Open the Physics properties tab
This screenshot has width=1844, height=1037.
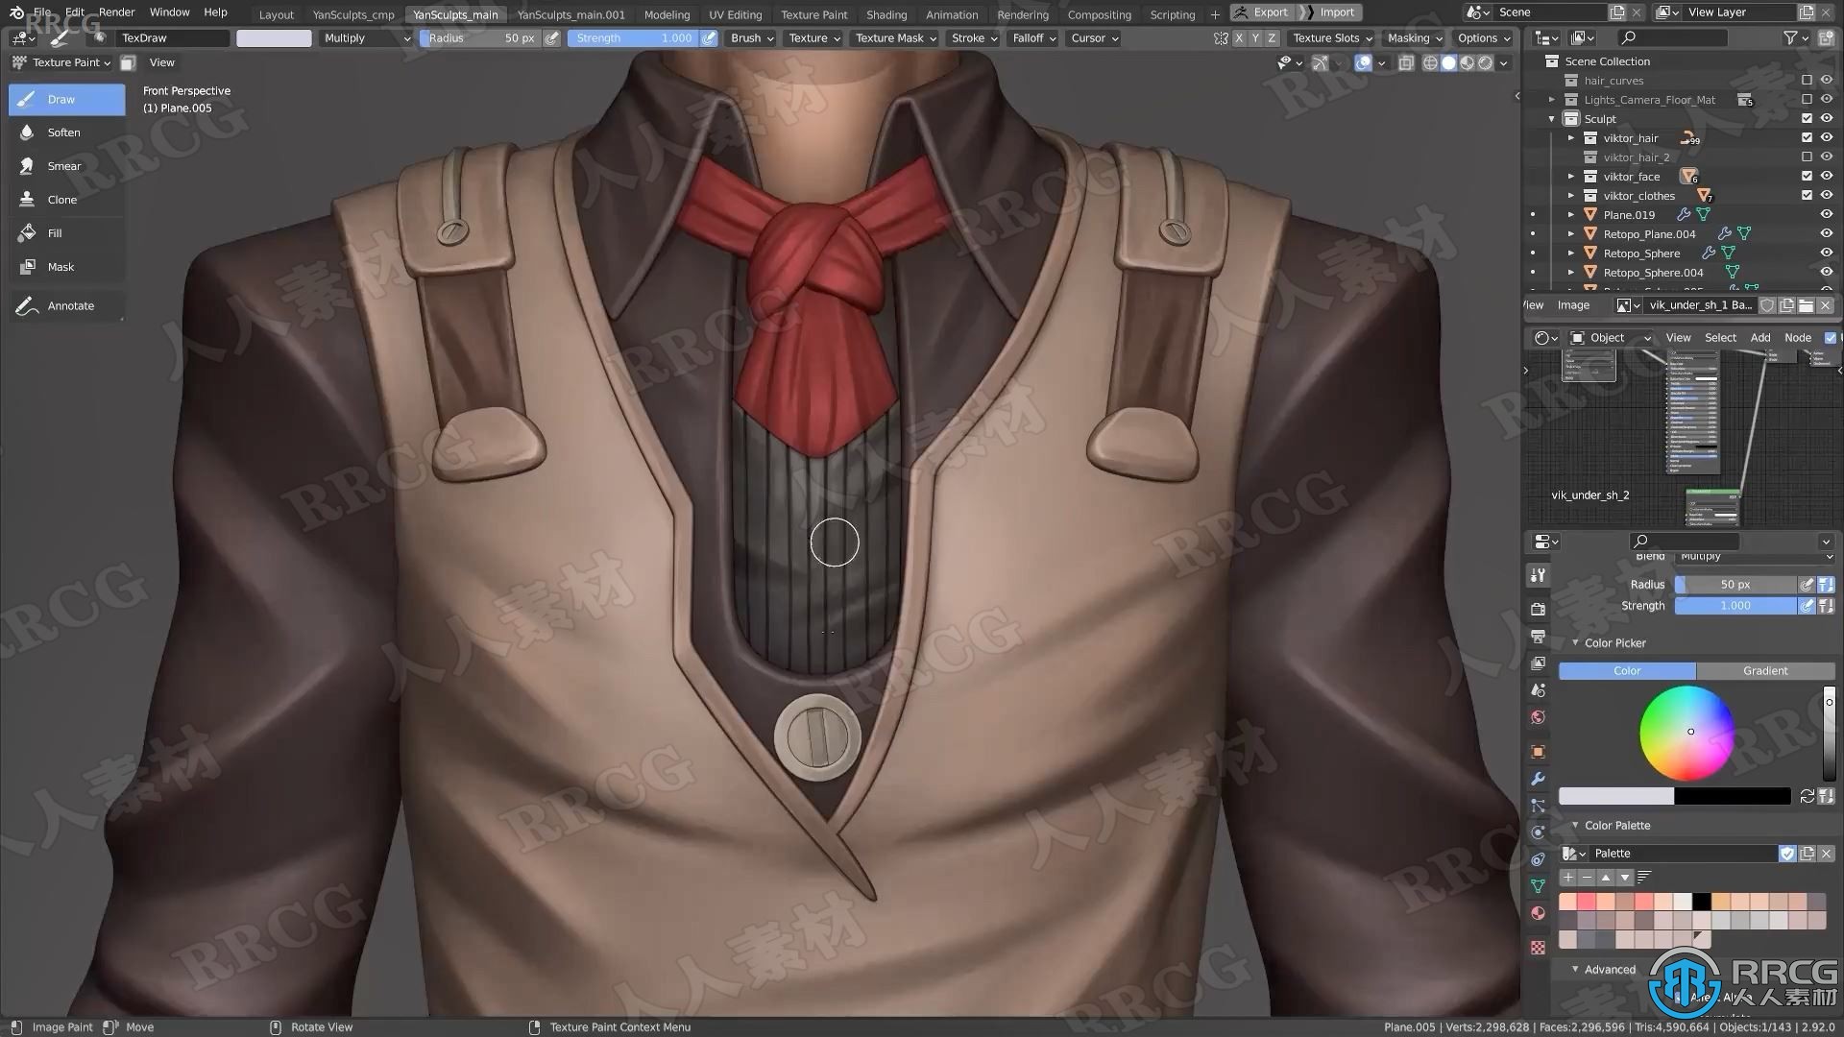1538,832
